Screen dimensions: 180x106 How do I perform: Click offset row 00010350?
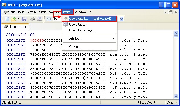click(x=16, y=83)
